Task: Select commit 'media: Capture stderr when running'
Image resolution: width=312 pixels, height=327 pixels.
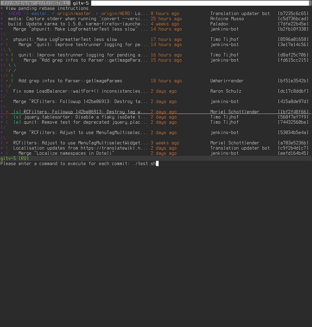Action: point(156,19)
